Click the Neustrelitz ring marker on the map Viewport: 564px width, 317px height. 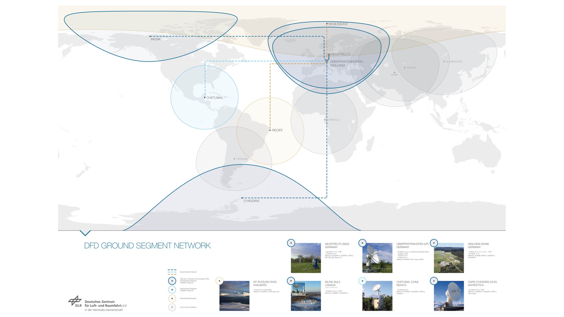[x=329, y=55]
